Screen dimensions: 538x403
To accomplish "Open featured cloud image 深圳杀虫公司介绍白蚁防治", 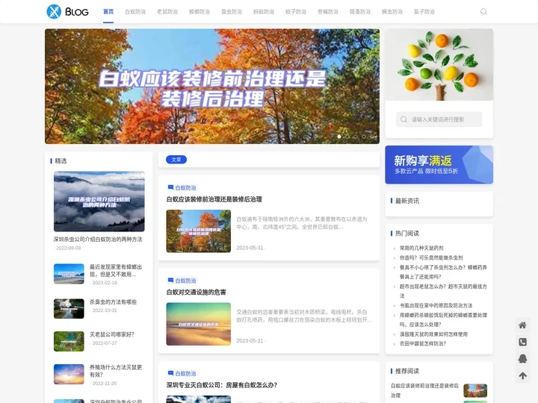I will (99, 201).
